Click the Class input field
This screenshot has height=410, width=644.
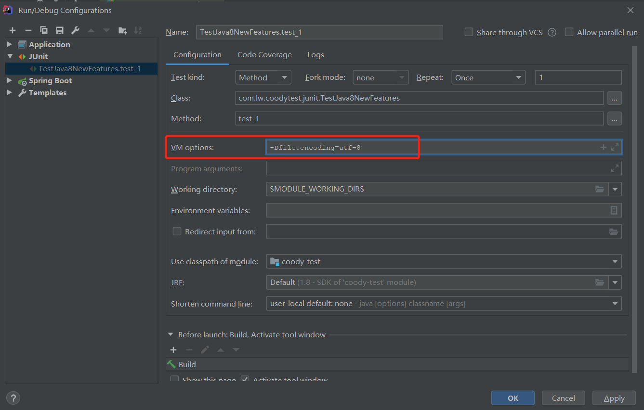[x=420, y=98]
